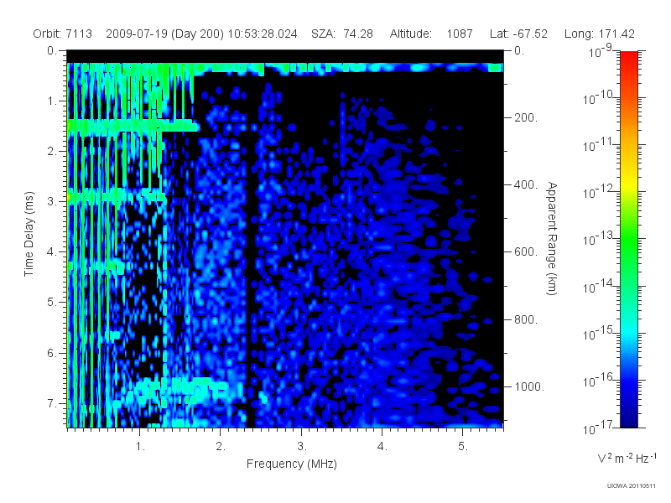Click the '3.' tick label on the frequency axis
The width and height of the screenshot is (671, 503).
(302, 446)
